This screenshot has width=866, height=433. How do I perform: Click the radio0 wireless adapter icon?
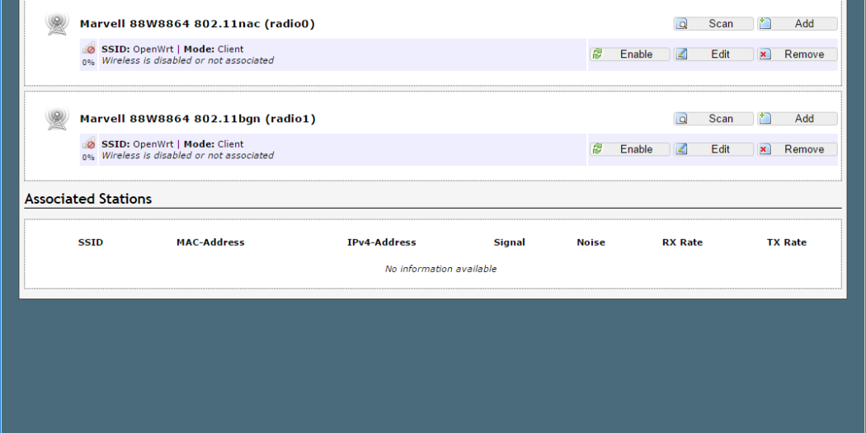[57, 25]
